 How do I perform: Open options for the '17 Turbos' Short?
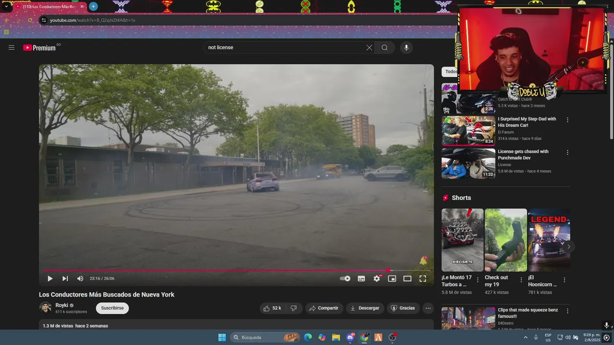[478, 279]
